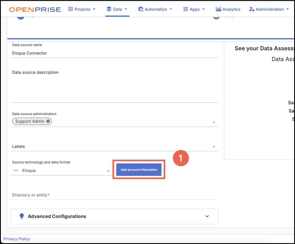Image resolution: width=295 pixels, height=244 pixels.
Task: Expand Advanced Configurations chevron
Action: 207,216
